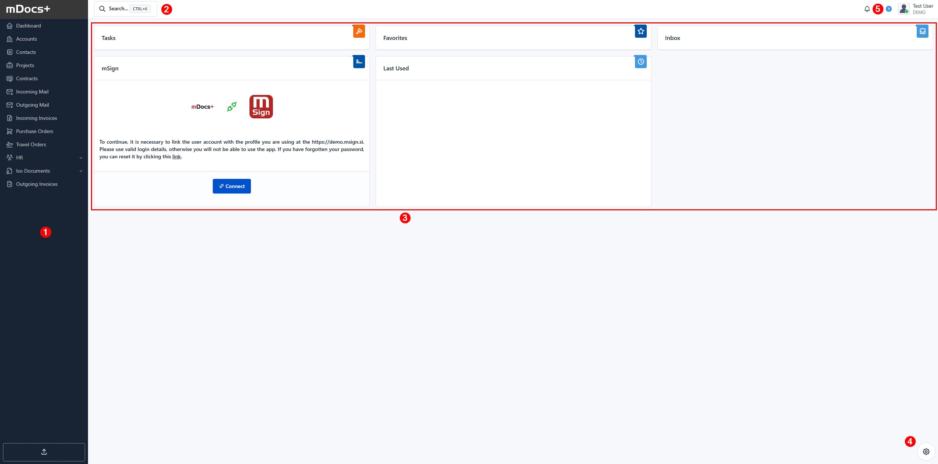Follow the password reset 'link'

pos(176,156)
